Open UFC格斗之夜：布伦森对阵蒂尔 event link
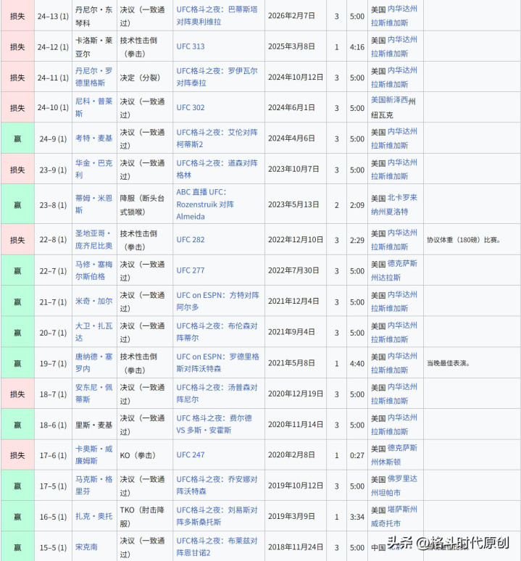 217,332
